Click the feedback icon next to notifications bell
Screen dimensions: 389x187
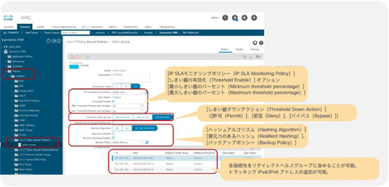(x=245, y=18)
